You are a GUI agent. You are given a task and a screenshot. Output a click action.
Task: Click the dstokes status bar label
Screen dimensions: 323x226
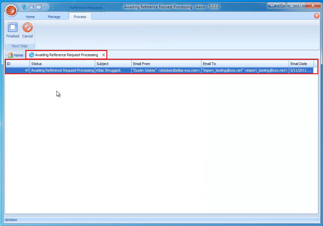pyautogui.click(x=11, y=219)
